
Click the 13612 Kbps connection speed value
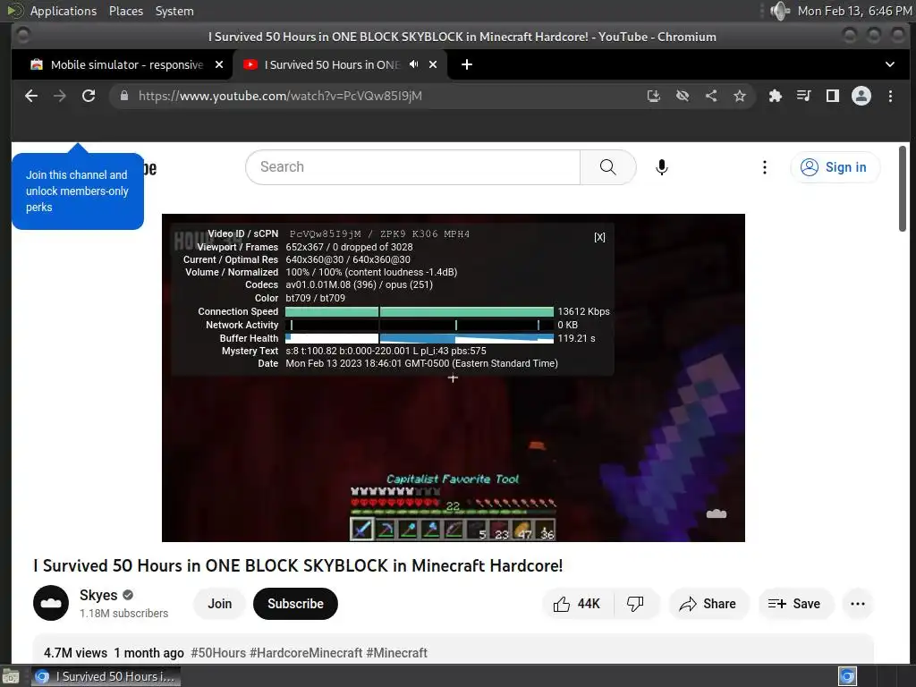(x=583, y=311)
